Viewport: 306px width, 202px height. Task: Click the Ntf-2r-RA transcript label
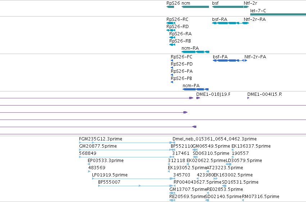pyautogui.click(x=255, y=19)
